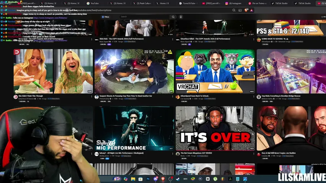Launch FL Studio from the taskbar

tap(223, 179)
